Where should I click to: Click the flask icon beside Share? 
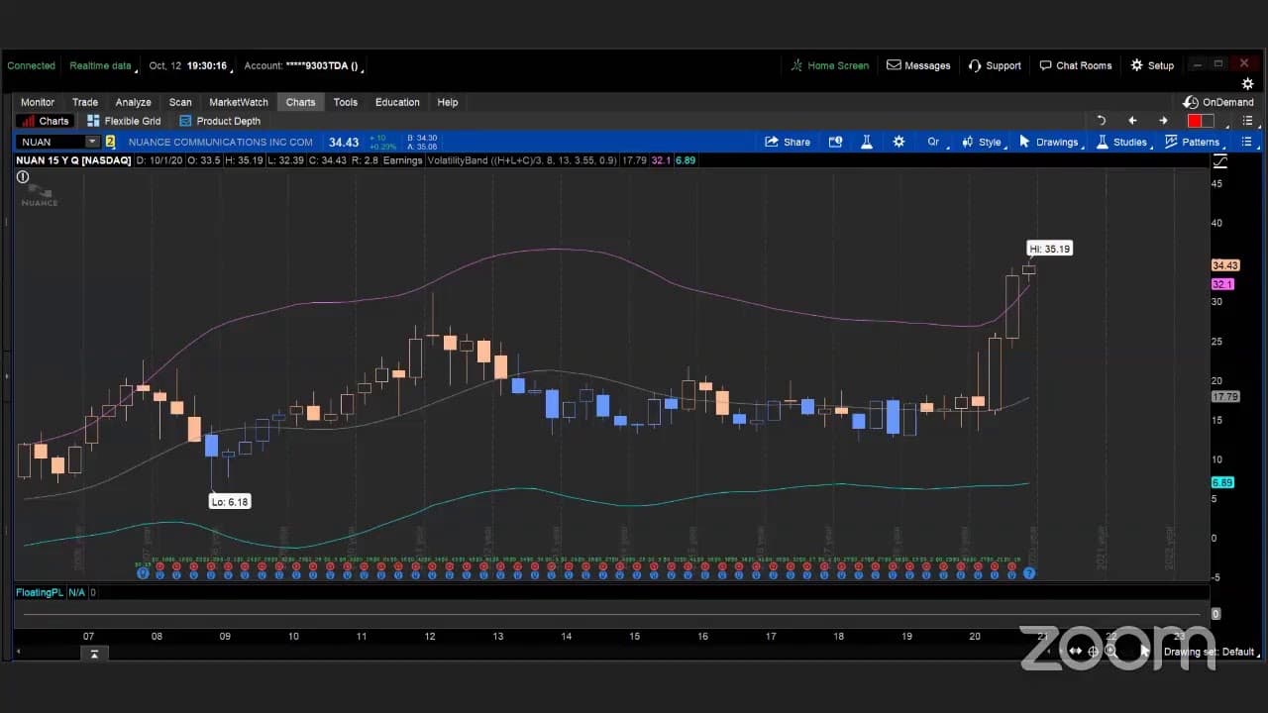pyautogui.click(x=866, y=142)
